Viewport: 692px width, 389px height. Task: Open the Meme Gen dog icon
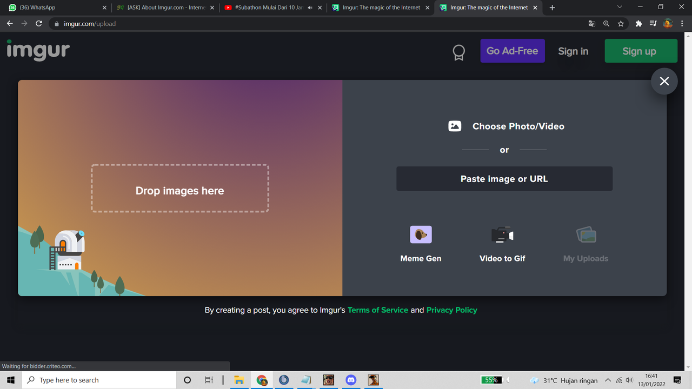(x=421, y=234)
